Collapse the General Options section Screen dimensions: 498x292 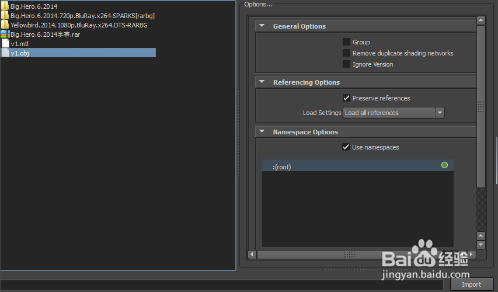pos(262,26)
